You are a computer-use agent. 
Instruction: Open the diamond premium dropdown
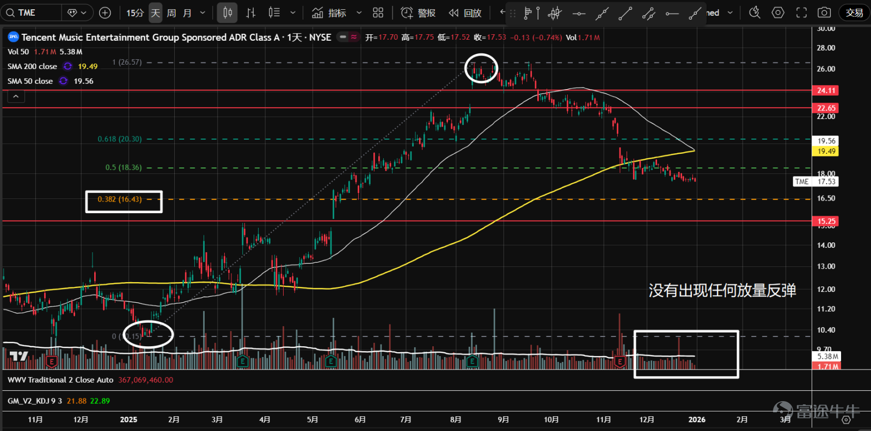coord(77,13)
